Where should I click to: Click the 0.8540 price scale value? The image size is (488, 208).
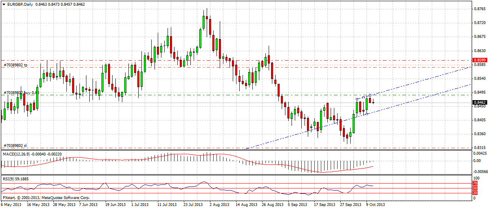pyautogui.click(x=479, y=78)
